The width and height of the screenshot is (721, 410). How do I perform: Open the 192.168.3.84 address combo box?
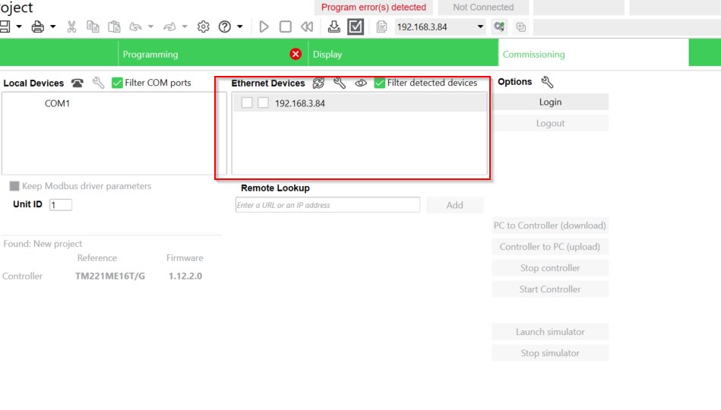(440, 27)
